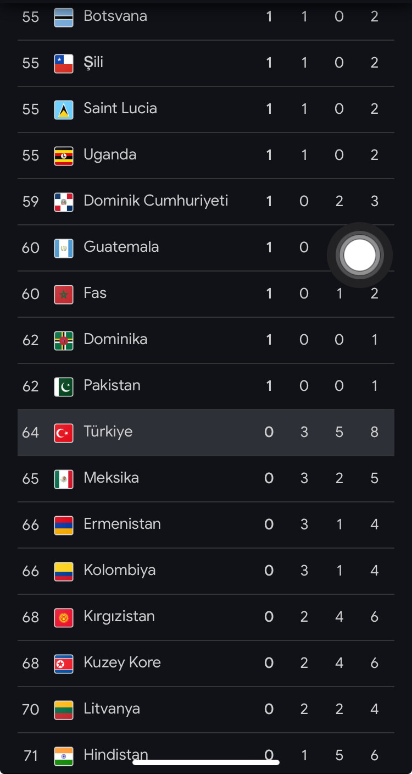
Task: Tap the home indicator bar
Action: (x=206, y=762)
